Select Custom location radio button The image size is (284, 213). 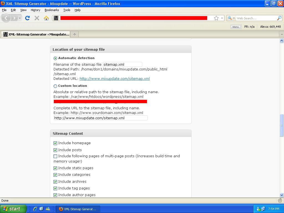click(55, 86)
